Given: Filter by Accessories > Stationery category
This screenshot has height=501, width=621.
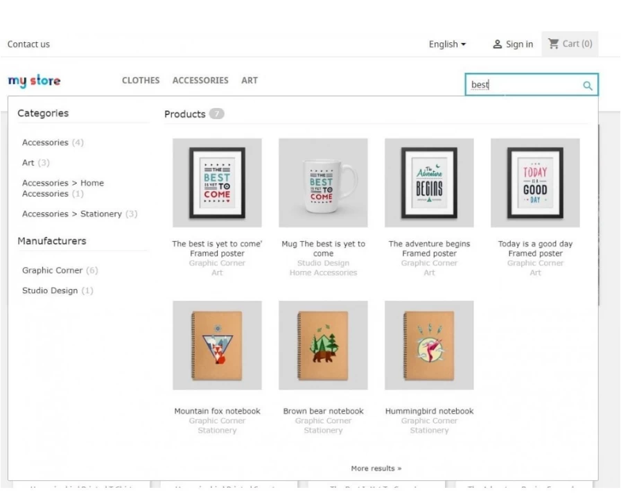Looking at the screenshot, I should (80, 214).
